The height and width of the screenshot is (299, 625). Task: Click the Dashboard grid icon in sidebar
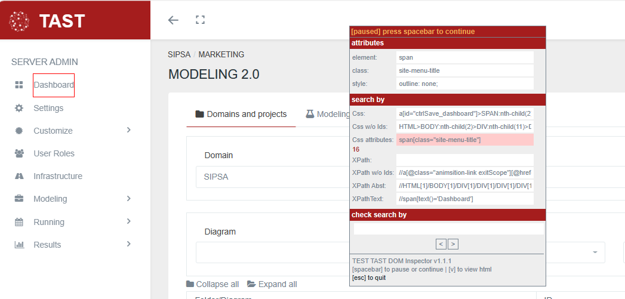[19, 85]
